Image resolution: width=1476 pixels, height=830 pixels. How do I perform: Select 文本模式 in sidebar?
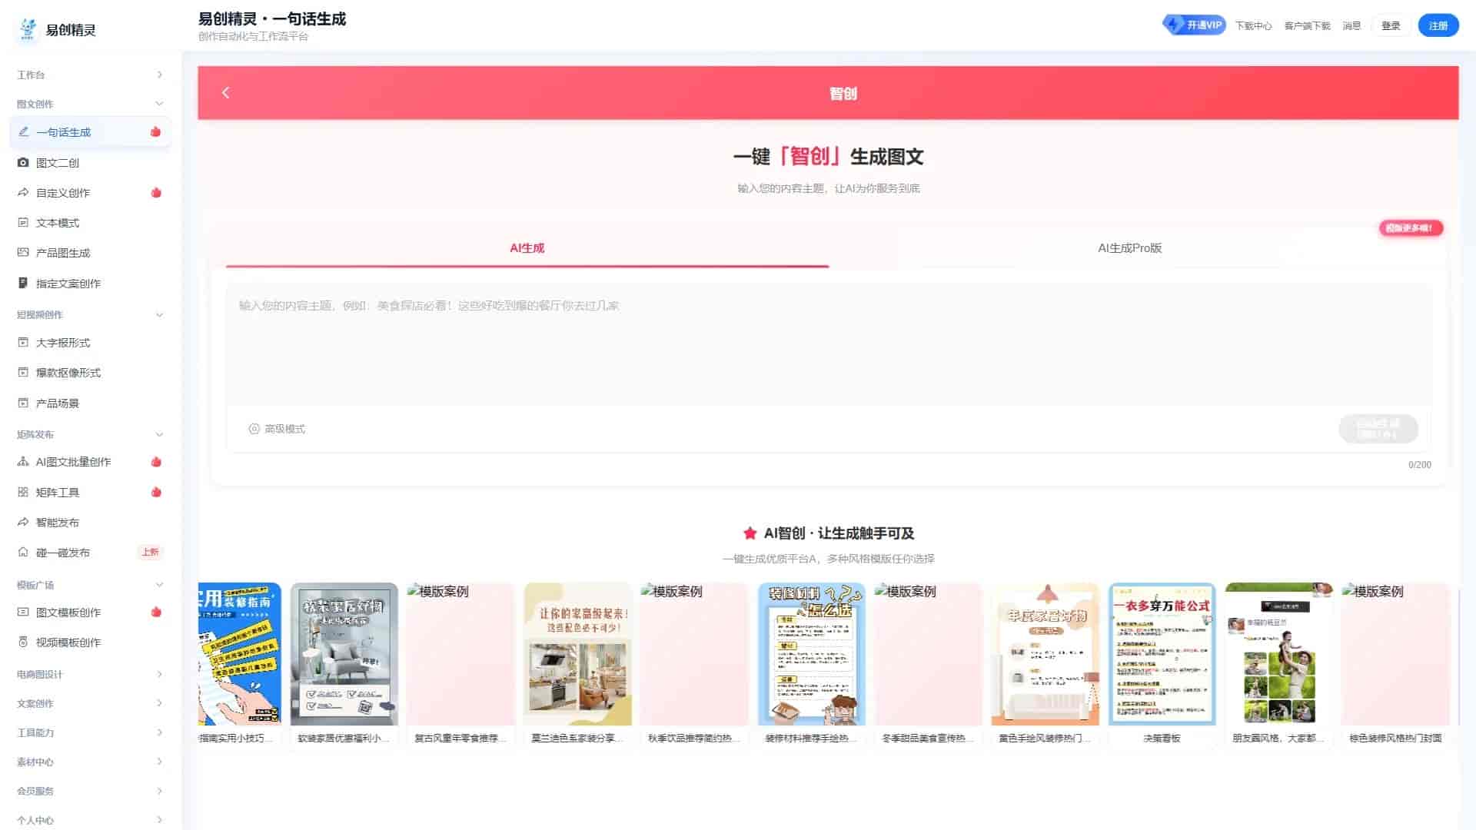point(90,223)
